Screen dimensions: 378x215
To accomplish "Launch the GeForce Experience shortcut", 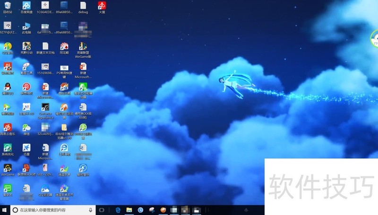I will tap(45, 111).
